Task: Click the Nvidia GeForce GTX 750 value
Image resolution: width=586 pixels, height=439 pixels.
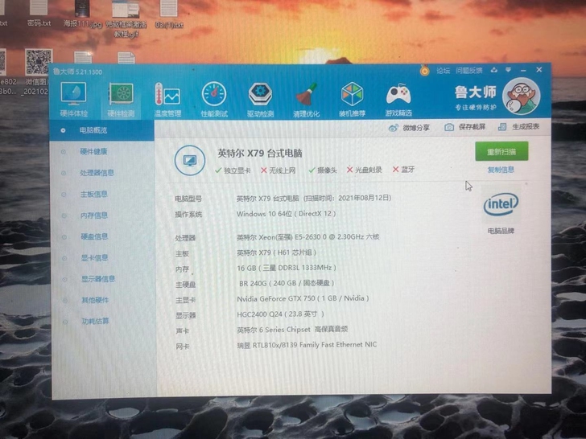Action: [303, 298]
